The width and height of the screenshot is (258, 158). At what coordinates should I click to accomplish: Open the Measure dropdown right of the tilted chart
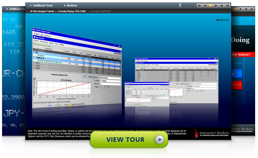click(110, 84)
